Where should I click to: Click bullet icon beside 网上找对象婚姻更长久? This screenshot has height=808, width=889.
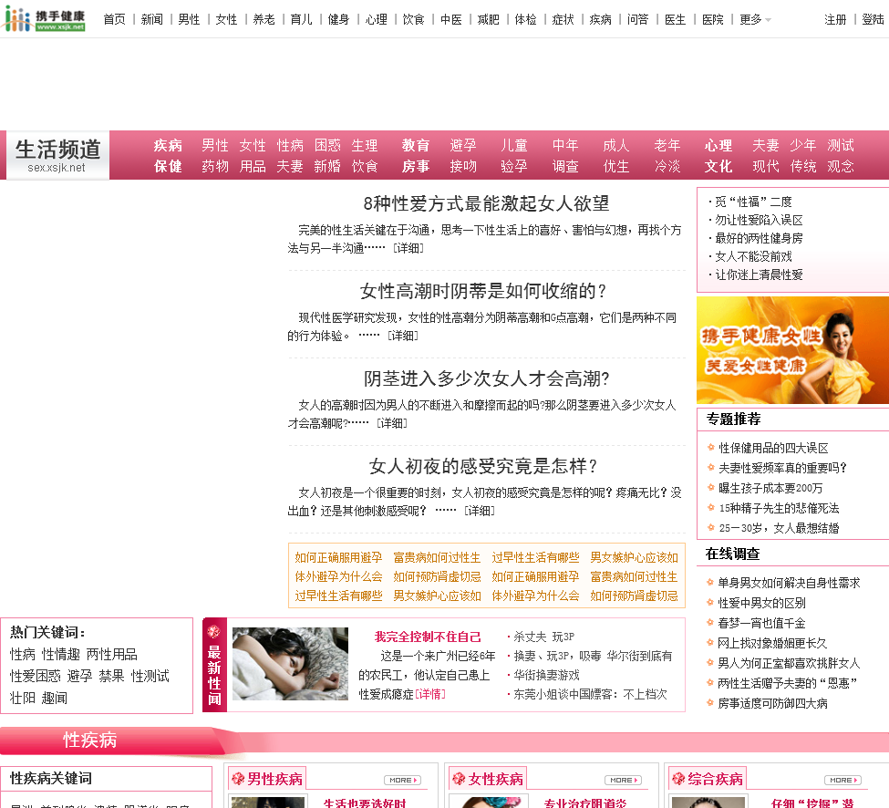[x=710, y=642]
